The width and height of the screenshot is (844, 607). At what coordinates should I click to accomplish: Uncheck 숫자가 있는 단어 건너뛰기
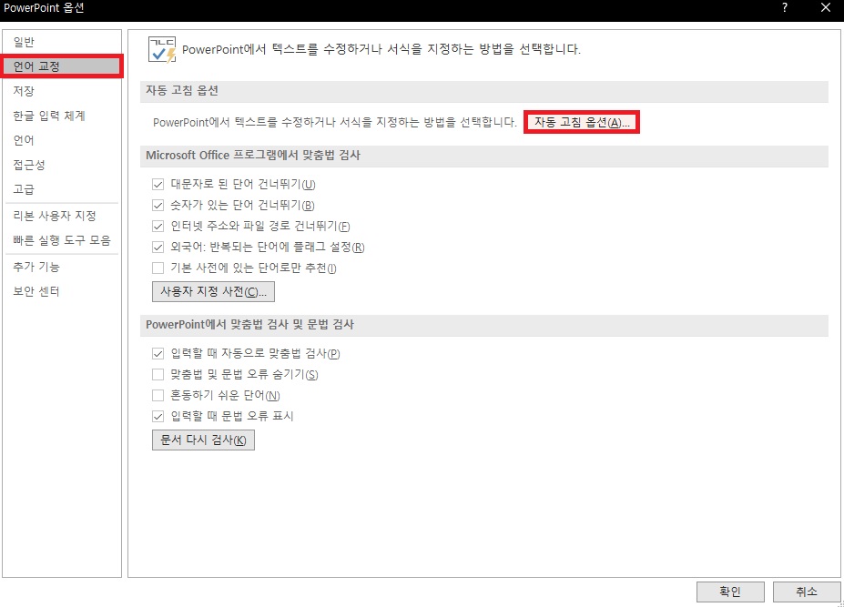click(158, 206)
